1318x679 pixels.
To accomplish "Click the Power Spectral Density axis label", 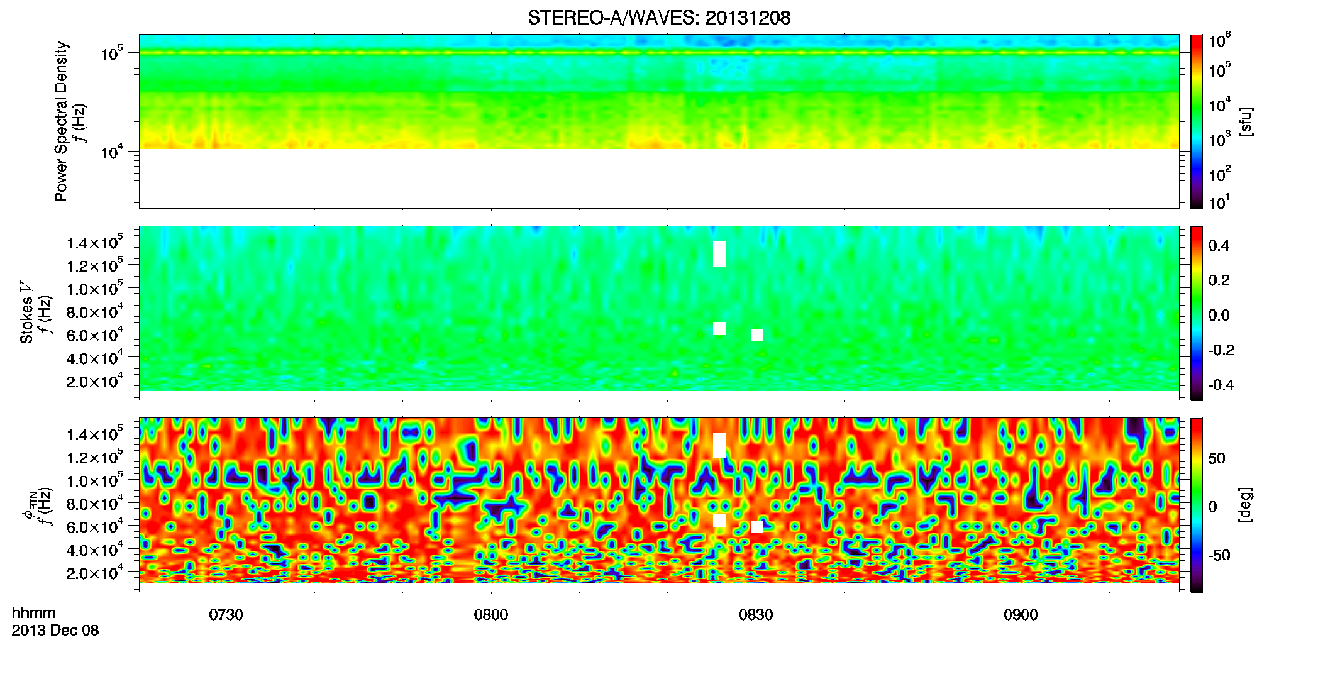I will pos(61,121).
